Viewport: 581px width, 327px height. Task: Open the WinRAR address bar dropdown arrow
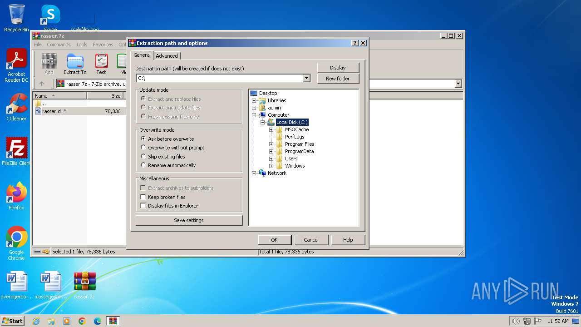pos(458,84)
